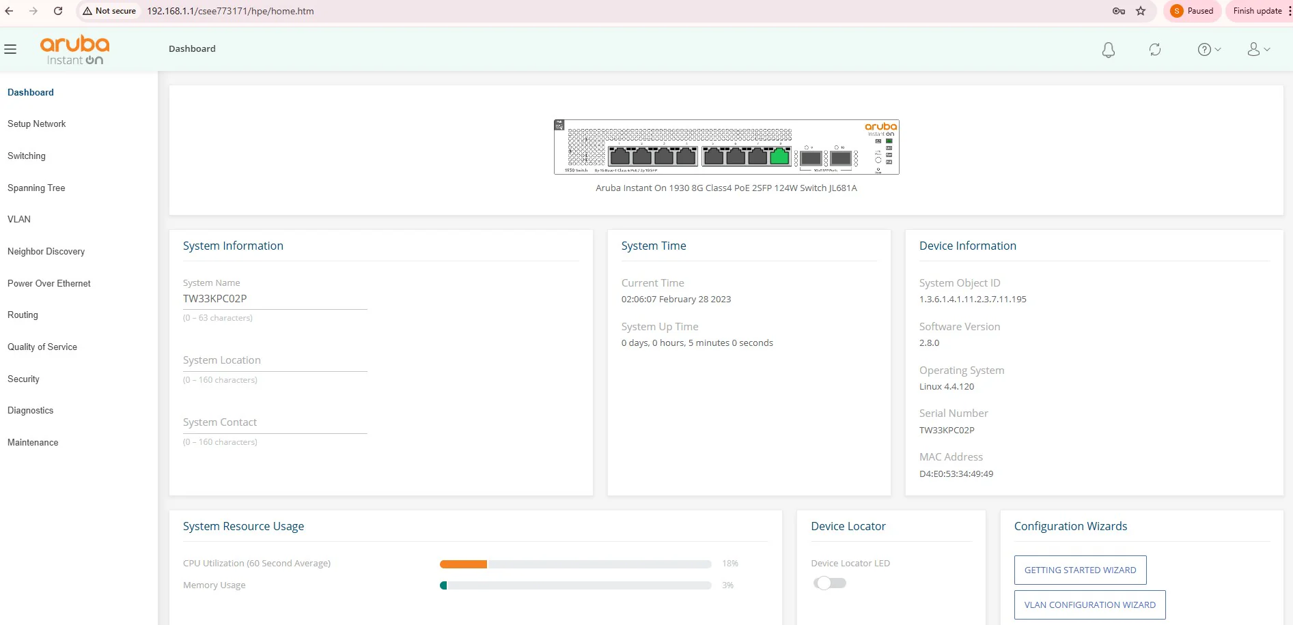Click the MAC Address D4:E0:53:34:49:49
The height and width of the screenshot is (625, 1293).
(x=956, y=474)
